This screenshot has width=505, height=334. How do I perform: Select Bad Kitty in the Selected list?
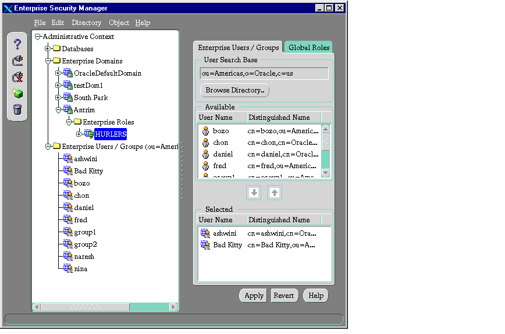point(227,245)
